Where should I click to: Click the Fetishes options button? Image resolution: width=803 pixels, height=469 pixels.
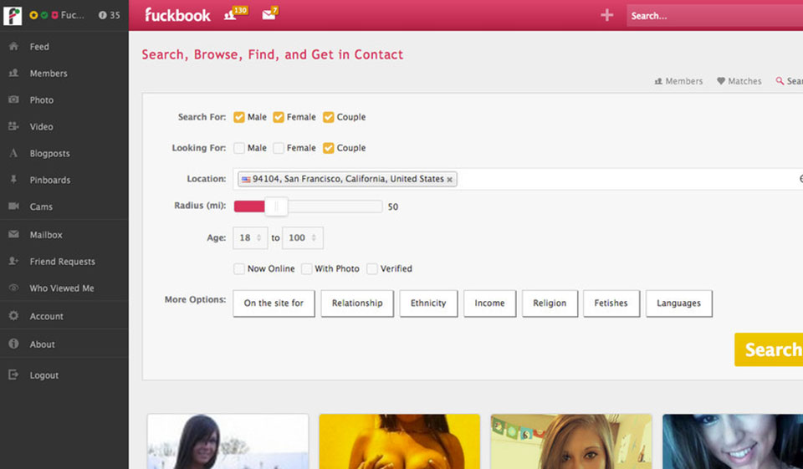tap(611, 303)
